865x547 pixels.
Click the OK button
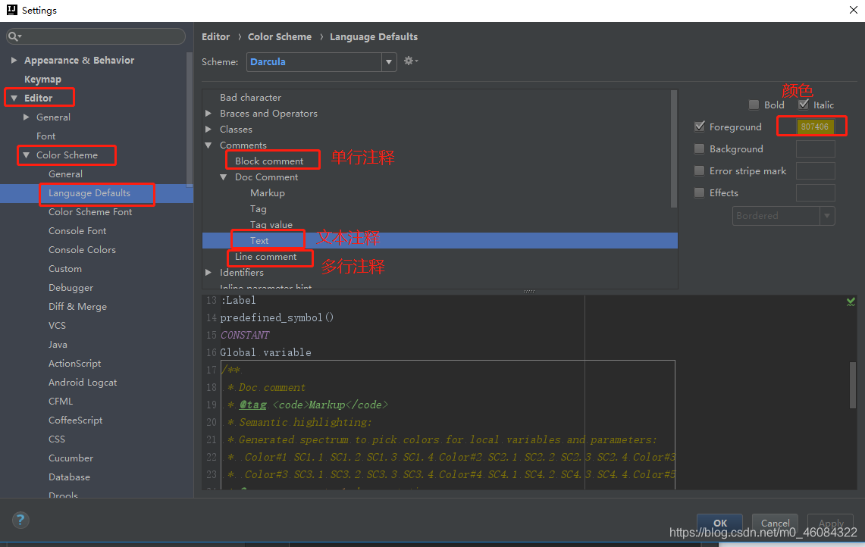click(x=720, y=523)
